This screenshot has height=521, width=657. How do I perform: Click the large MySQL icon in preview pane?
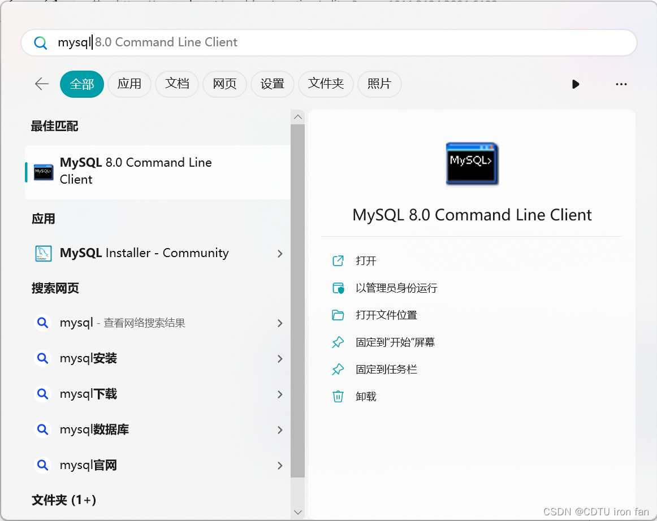pyautogui.click(x=472, y=164)
